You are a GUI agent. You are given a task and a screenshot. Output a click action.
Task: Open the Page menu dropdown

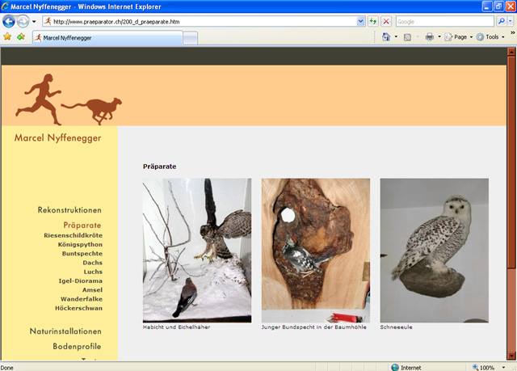tap(460, 37)
